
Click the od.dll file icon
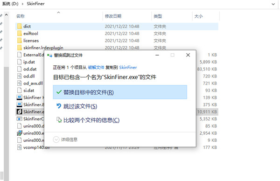[x=19, y=76]
